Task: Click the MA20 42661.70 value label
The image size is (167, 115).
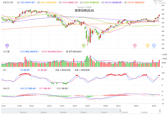Action: pos(70,2)
